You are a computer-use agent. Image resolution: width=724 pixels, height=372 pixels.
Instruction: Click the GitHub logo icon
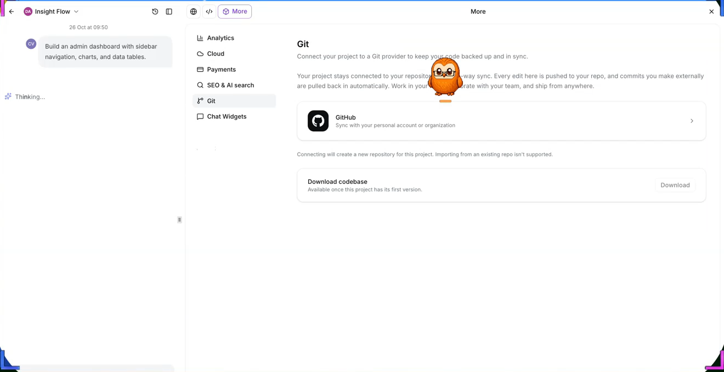pyautogui.click(x=318, y=121)
